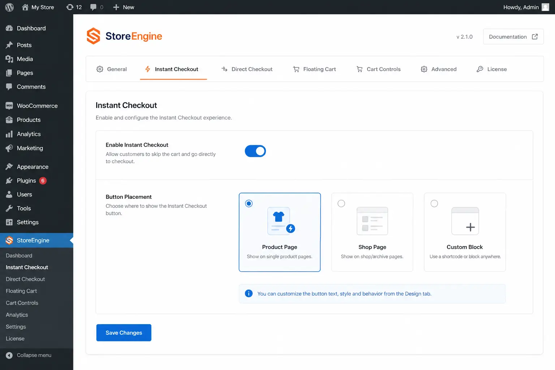Click the StoreEngine sidebar logo icon

pos(9,240)
